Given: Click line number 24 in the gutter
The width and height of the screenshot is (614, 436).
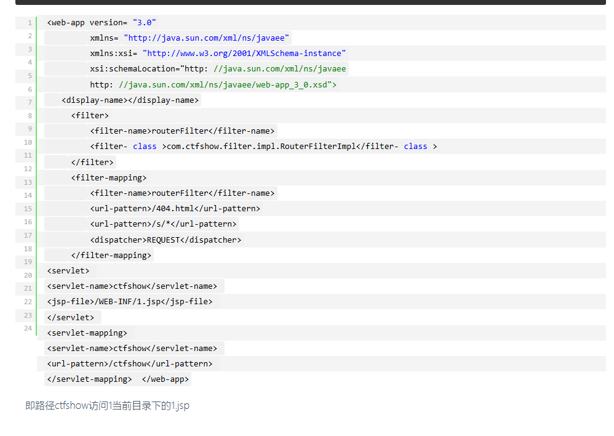Looking at the screenshot, I should click(x=28, y=328).
